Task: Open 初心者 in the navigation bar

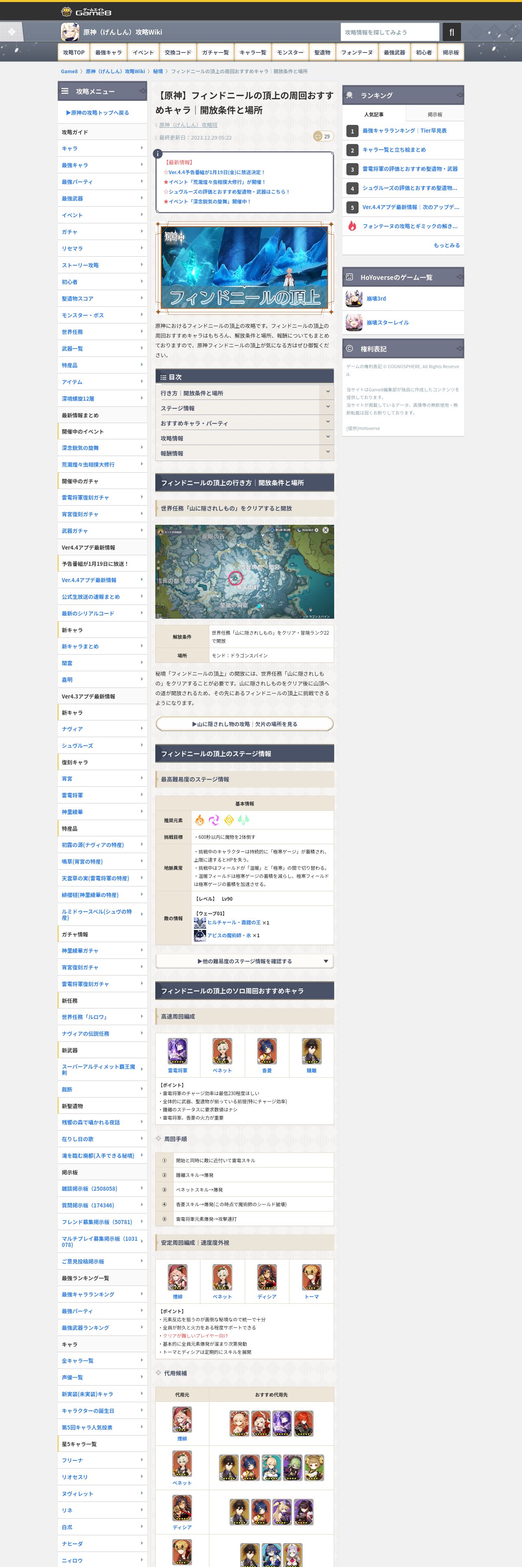Action: 424,52
